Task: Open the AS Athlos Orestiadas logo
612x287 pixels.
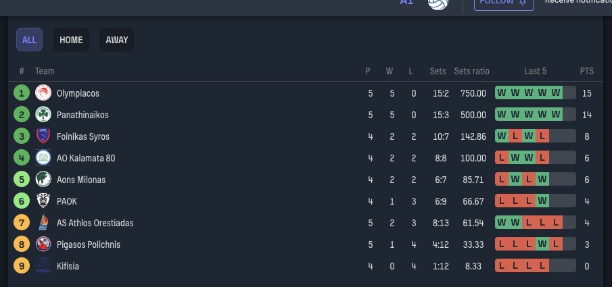Action: pyautogui.click(x=43, y=223)
